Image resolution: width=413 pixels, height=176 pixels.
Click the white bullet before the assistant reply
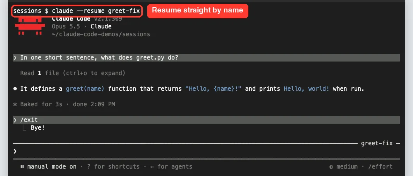click(x=15, y=89)
